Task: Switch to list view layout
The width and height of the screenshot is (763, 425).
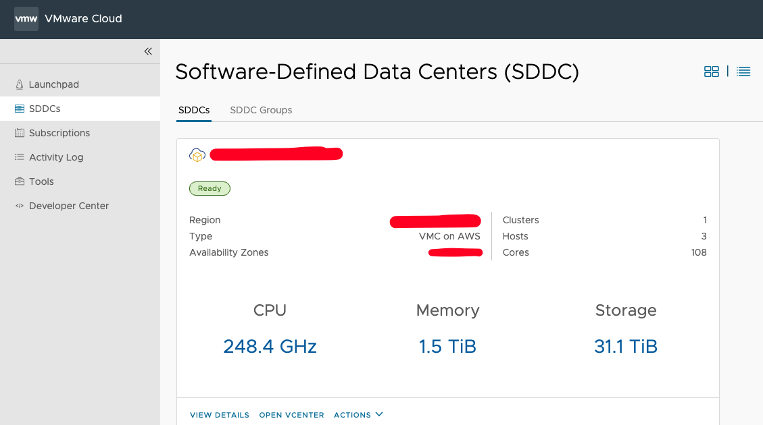Action: pyautogui.click(x=743, y=72)
